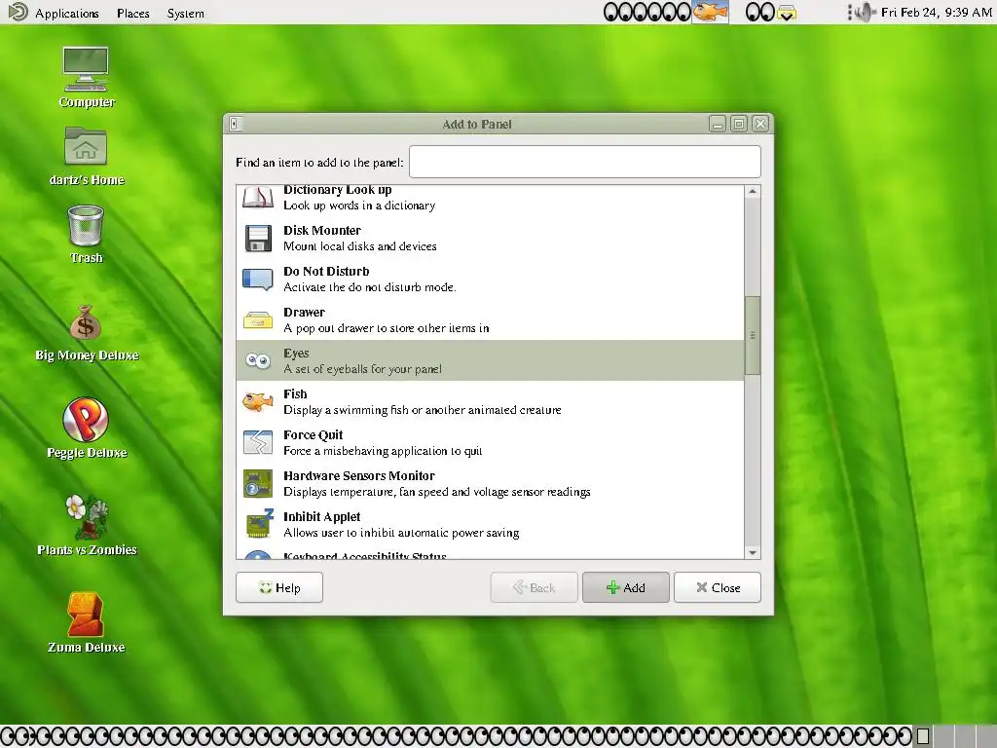Click 'Look up words in a dictionary' text
Viewport: 997px width, 748px height.
coord(359,206)
